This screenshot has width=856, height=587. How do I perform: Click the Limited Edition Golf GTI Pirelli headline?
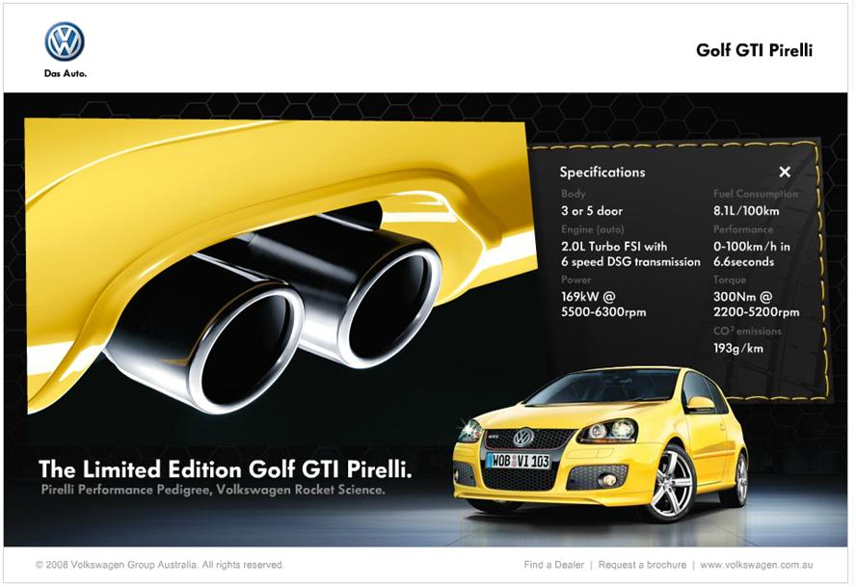[226, 469]
